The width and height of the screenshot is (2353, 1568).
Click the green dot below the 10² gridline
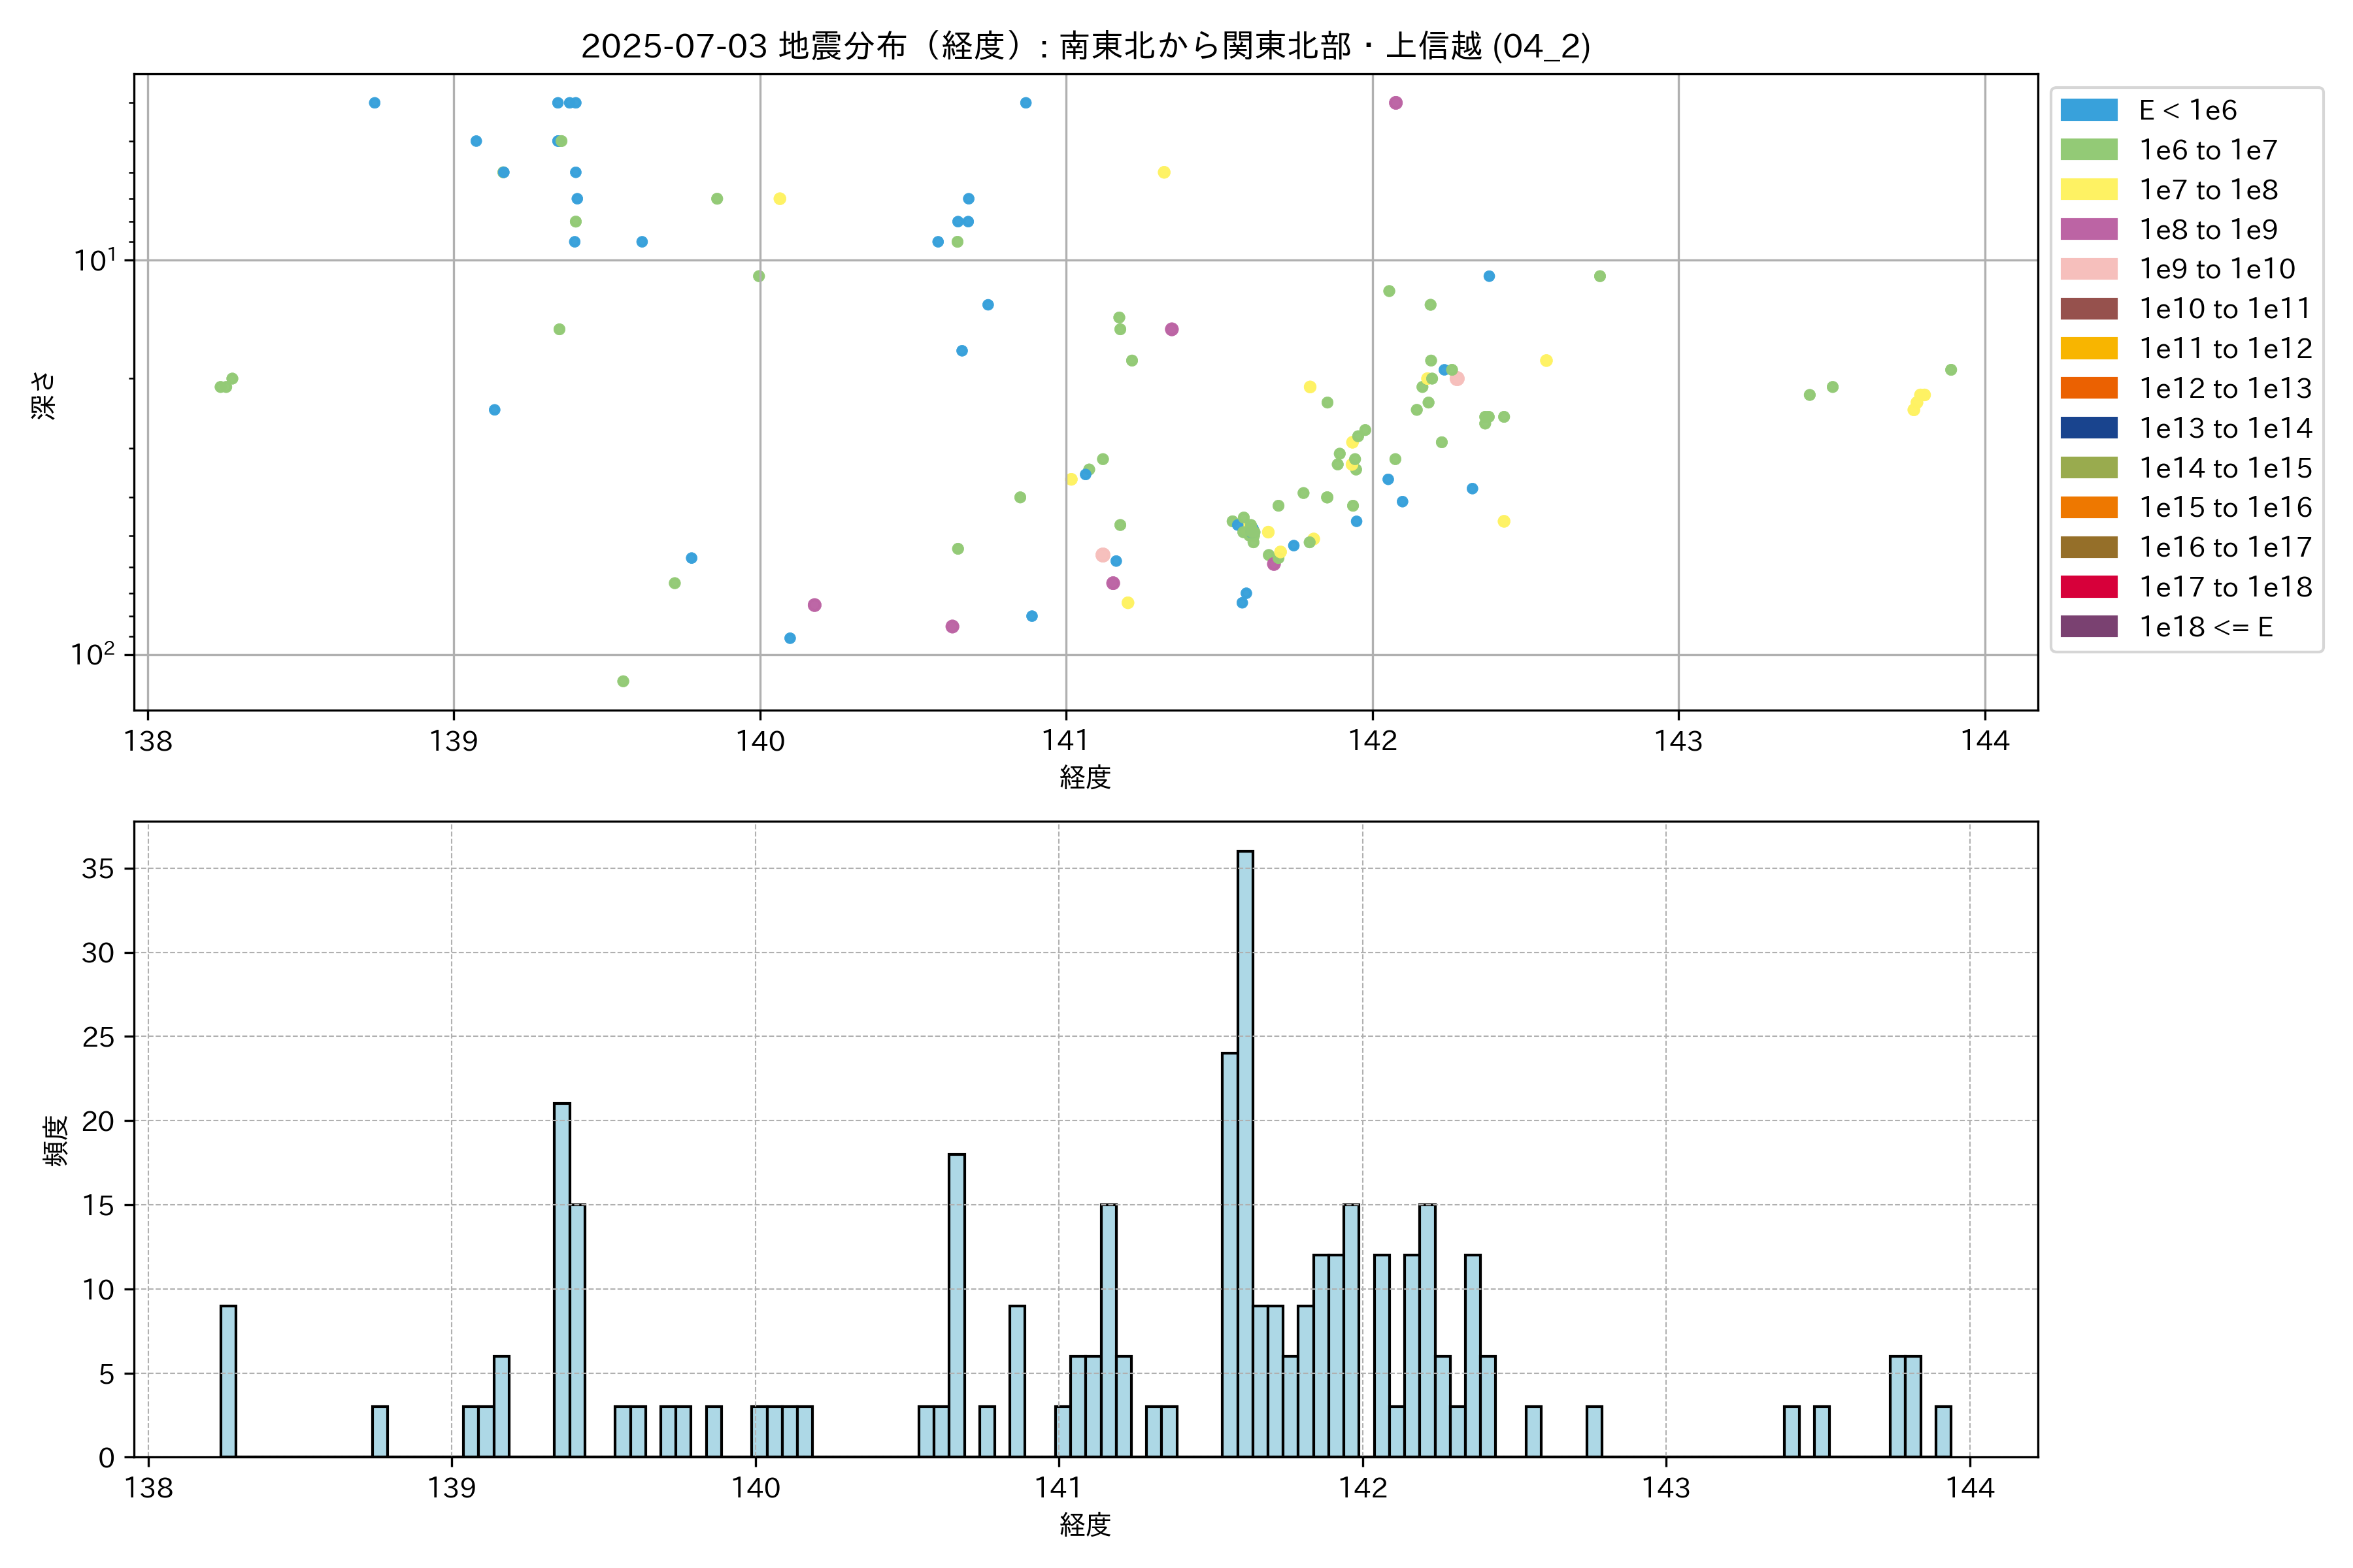(x=624, y=681)
